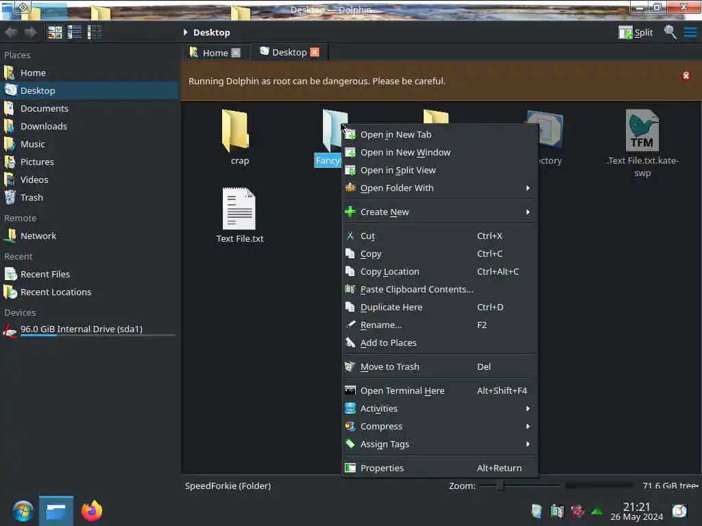This screenshot has height=526, width=702.
Task: Click Dolphin file manager taskbar icon
Action: [x=56, y=511]
